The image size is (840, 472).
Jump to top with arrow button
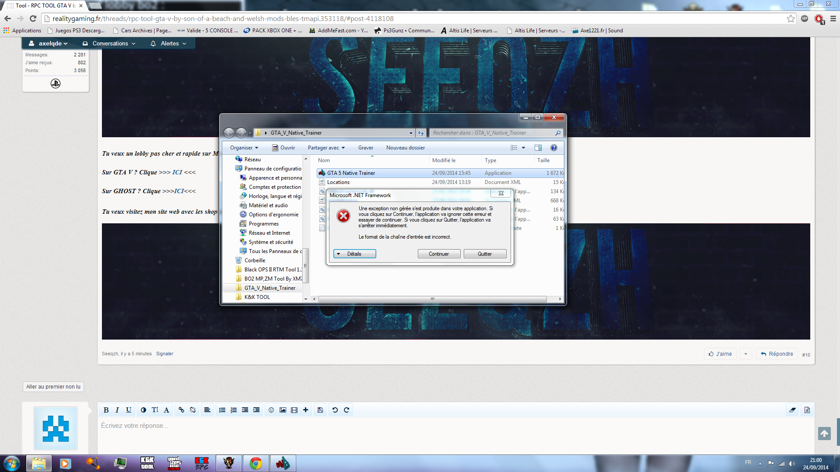tap(824, 434)
